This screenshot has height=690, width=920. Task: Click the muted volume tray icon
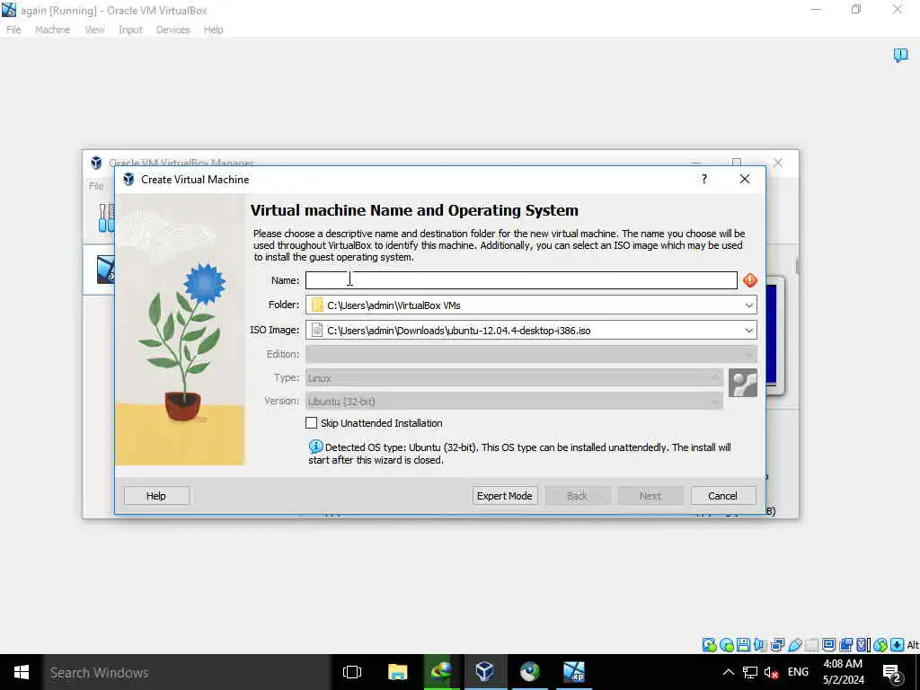pyautogui.click(x=771, y=672)
